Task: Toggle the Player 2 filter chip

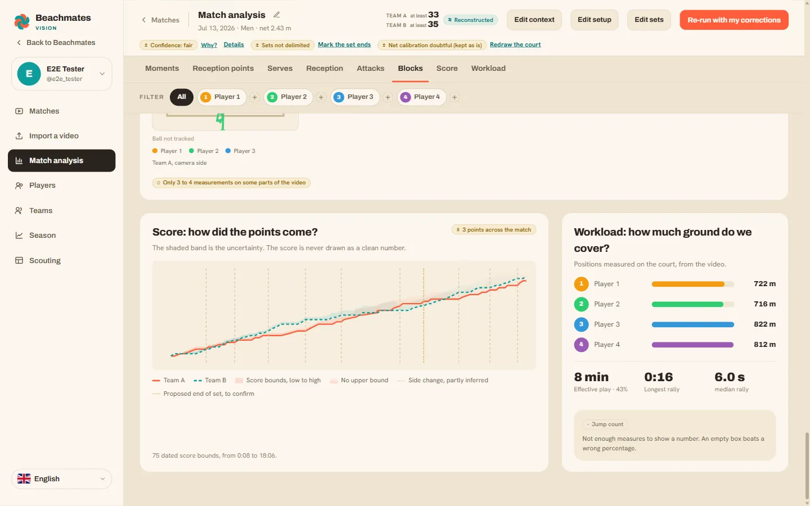Action: (x=289, y=97)
